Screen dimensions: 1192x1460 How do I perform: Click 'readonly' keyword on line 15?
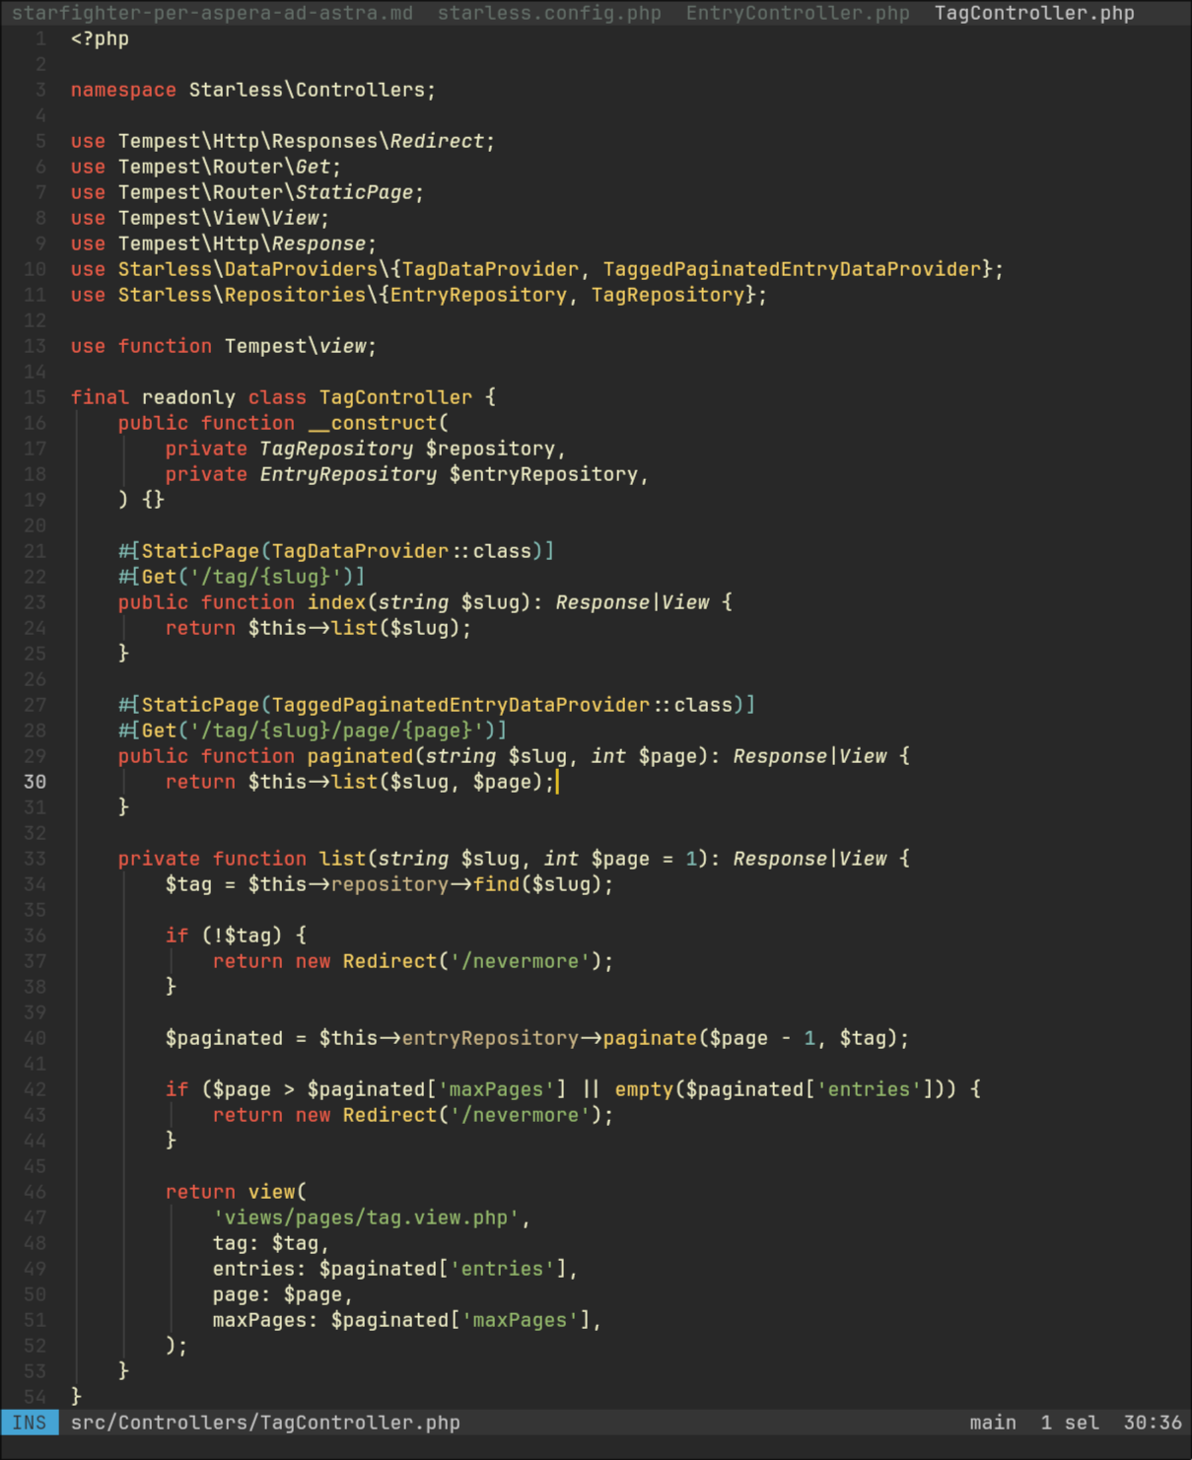click(x=188, y=397)
